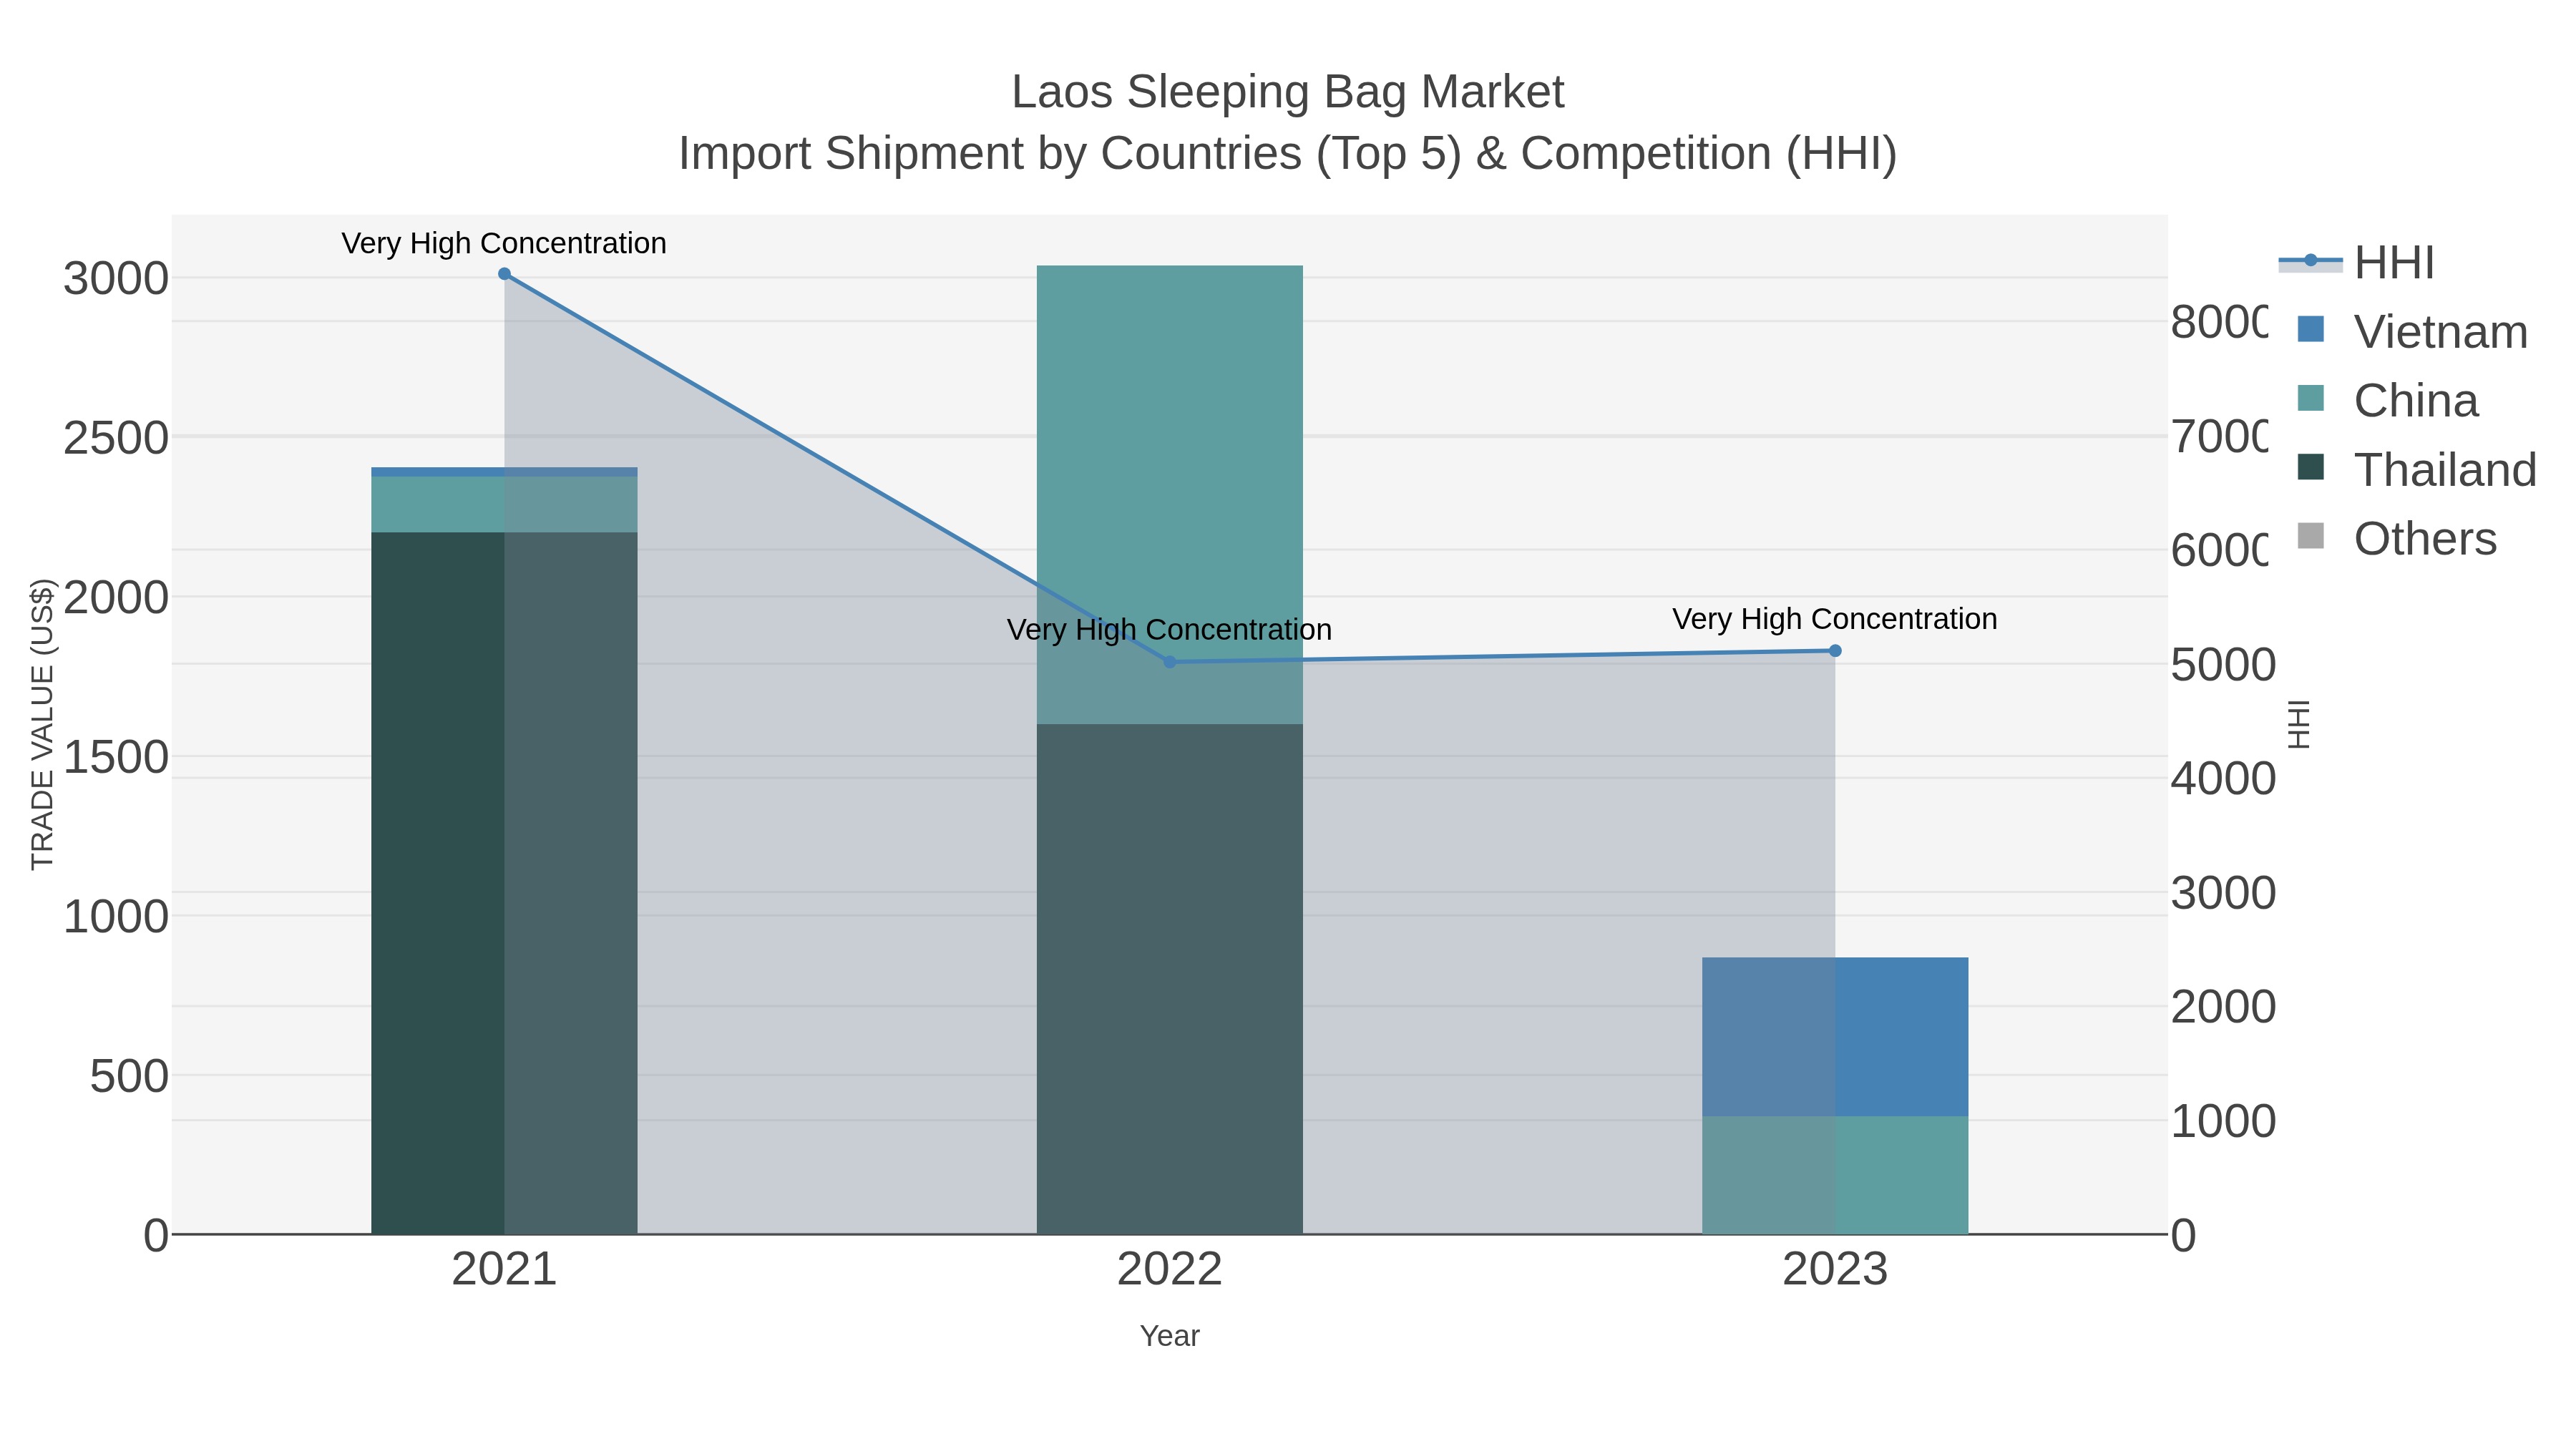
Task: Click the China teal legend swatch
Action: click(x=2311, y=398)
